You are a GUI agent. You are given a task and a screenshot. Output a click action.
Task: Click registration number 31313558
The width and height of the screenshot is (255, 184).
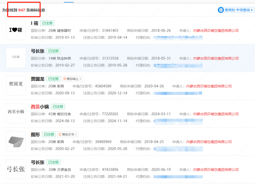[110, 58]
